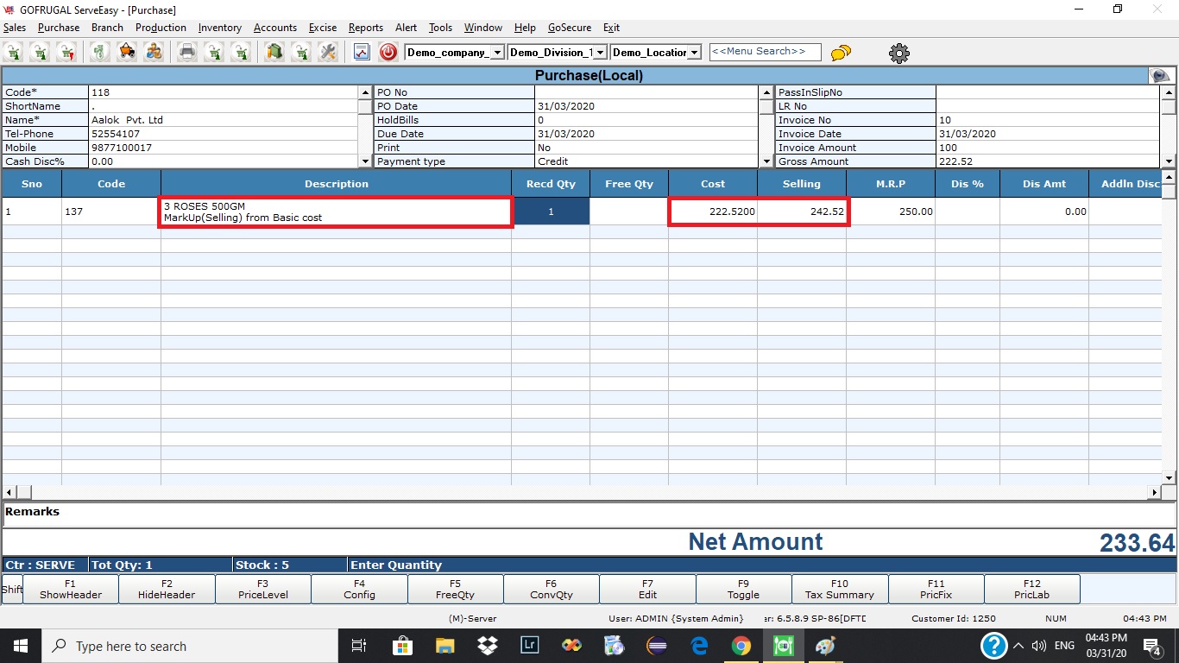Open the Sales menu

[15, 28]
